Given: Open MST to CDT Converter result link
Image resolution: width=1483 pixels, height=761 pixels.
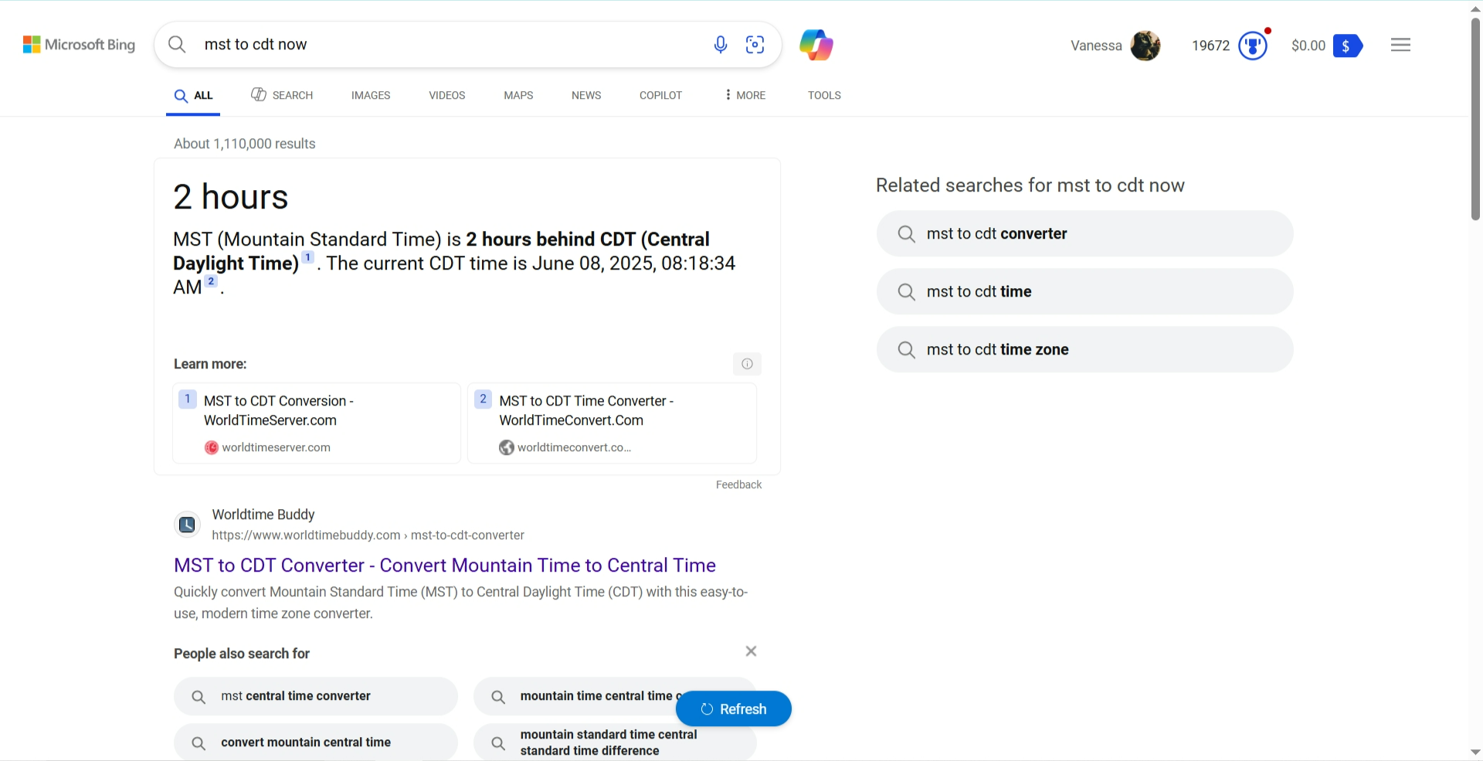Looking at the screenshot, I should (x=445, y=565).
